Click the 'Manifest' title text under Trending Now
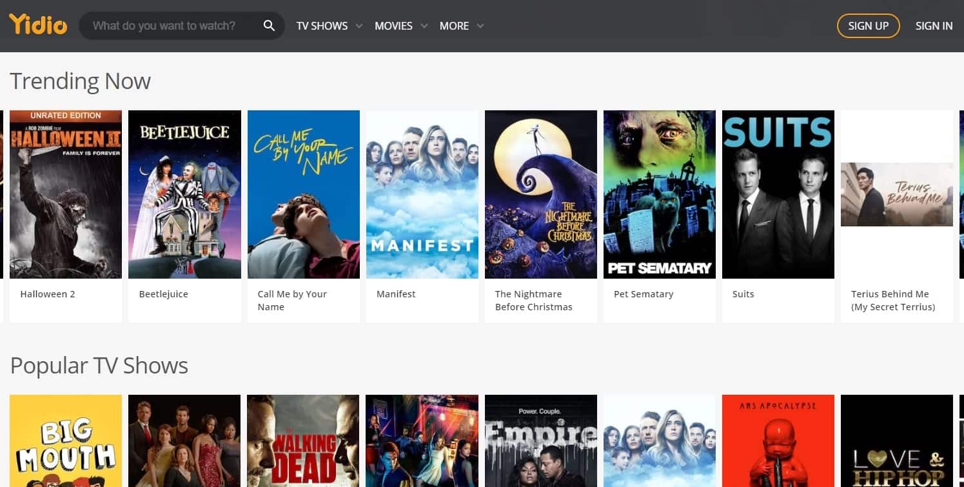Screen dimensions: 964x487 coord(396,294)
